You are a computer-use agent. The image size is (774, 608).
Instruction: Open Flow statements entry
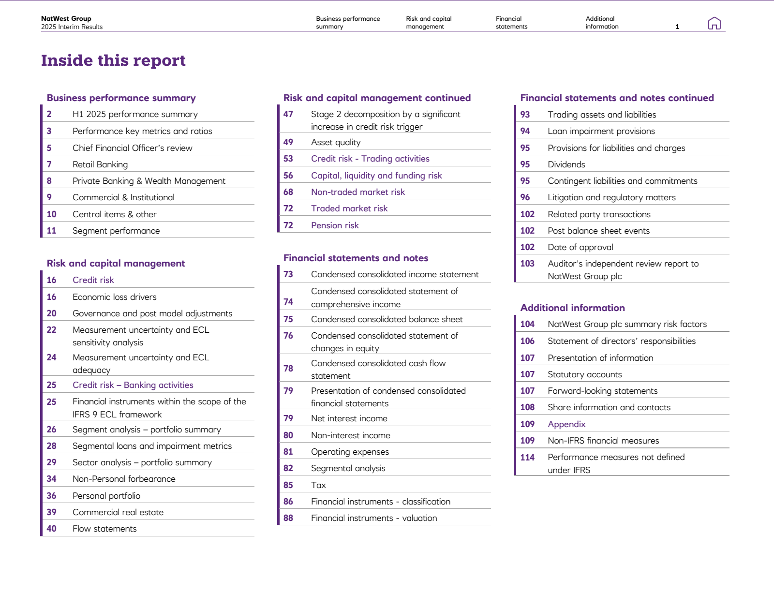104,529
